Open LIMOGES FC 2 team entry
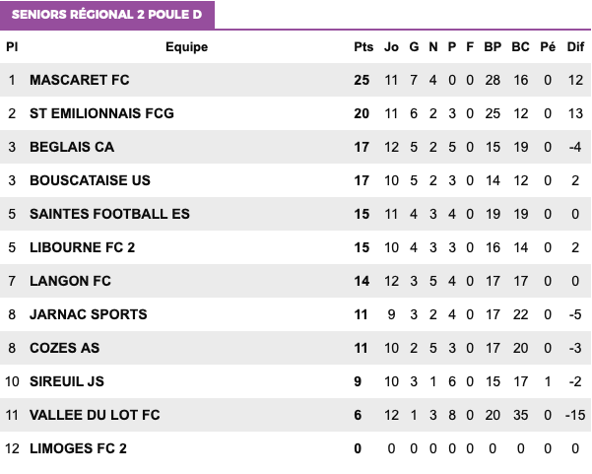 [x=78, y=448]
